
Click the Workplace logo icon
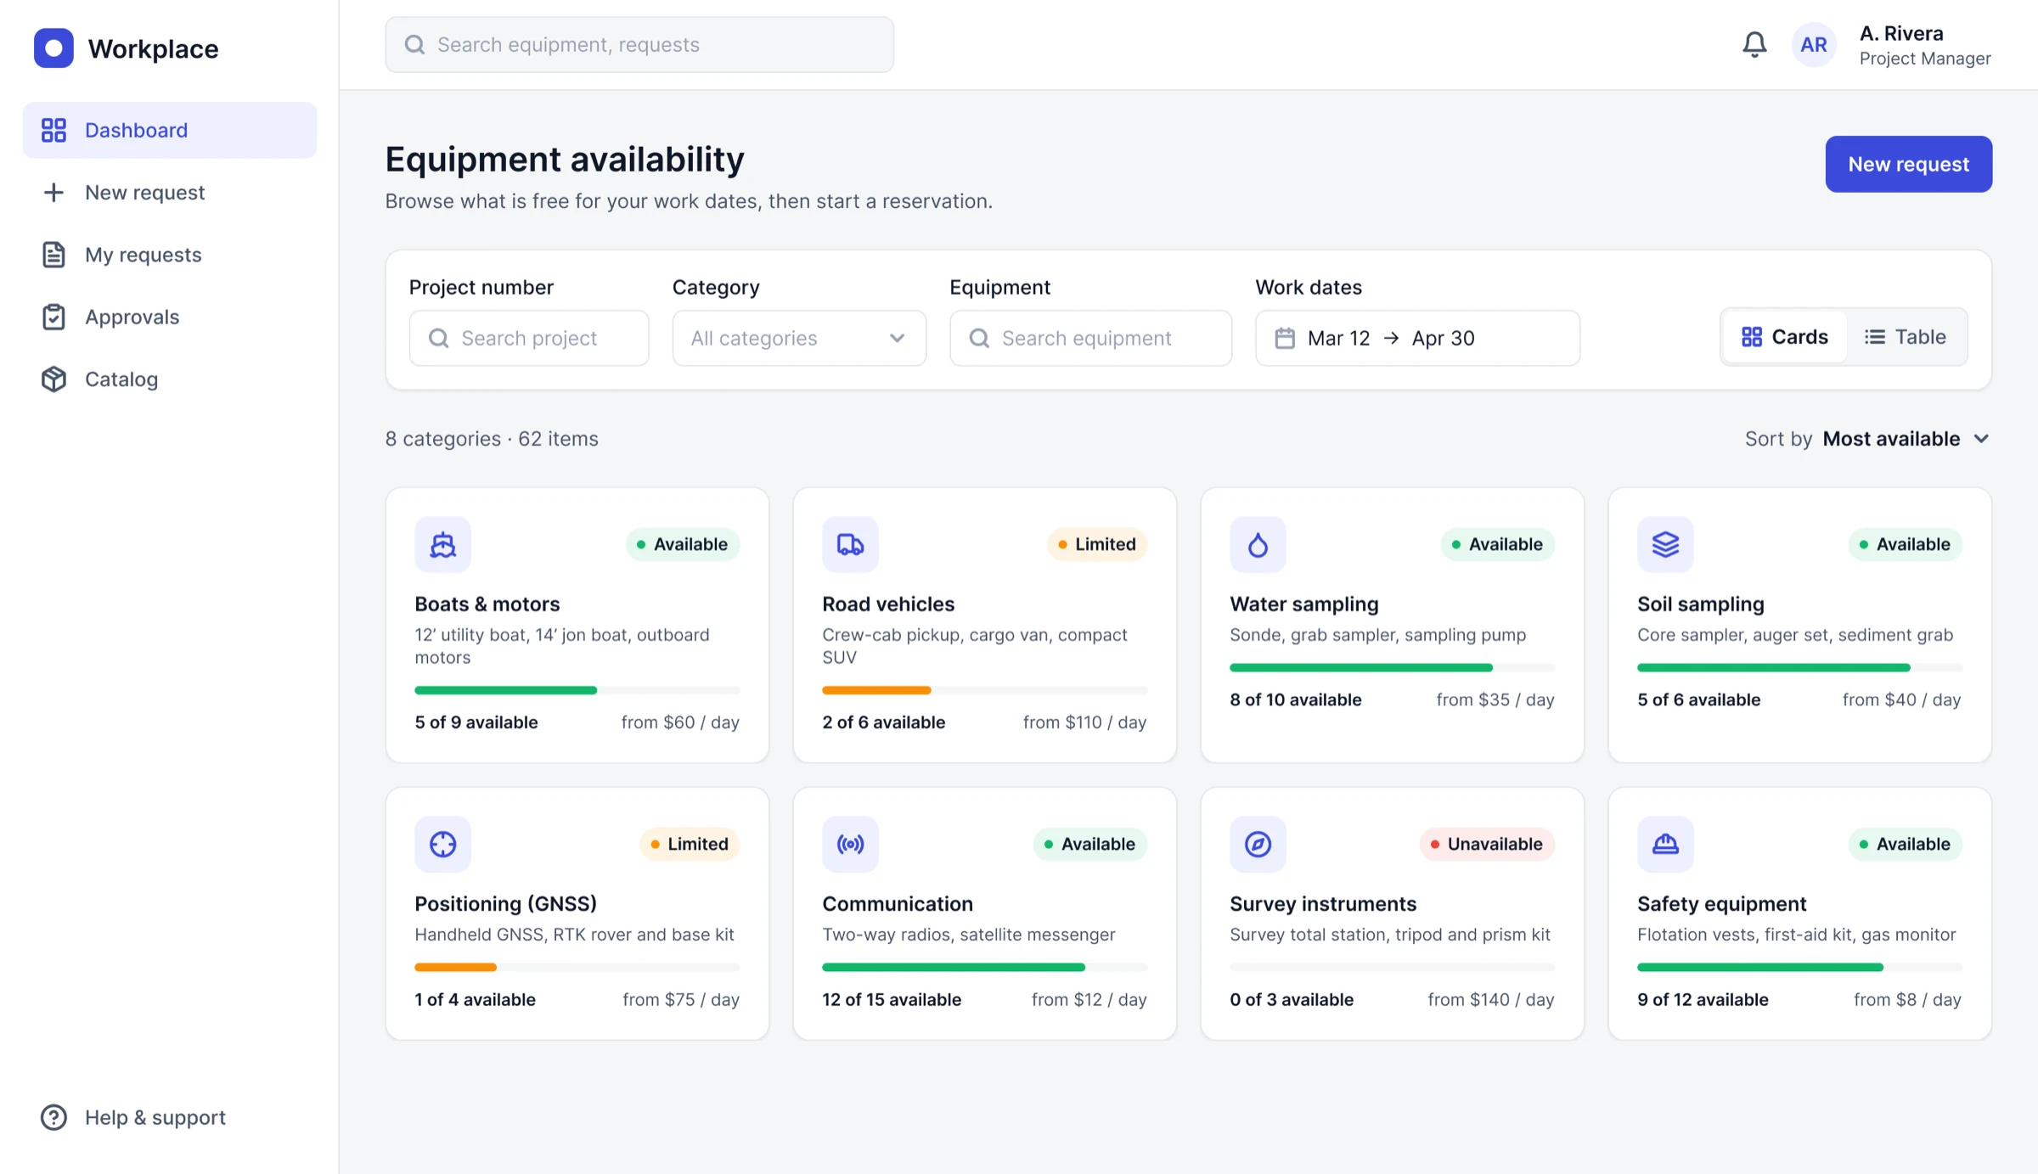53,48
